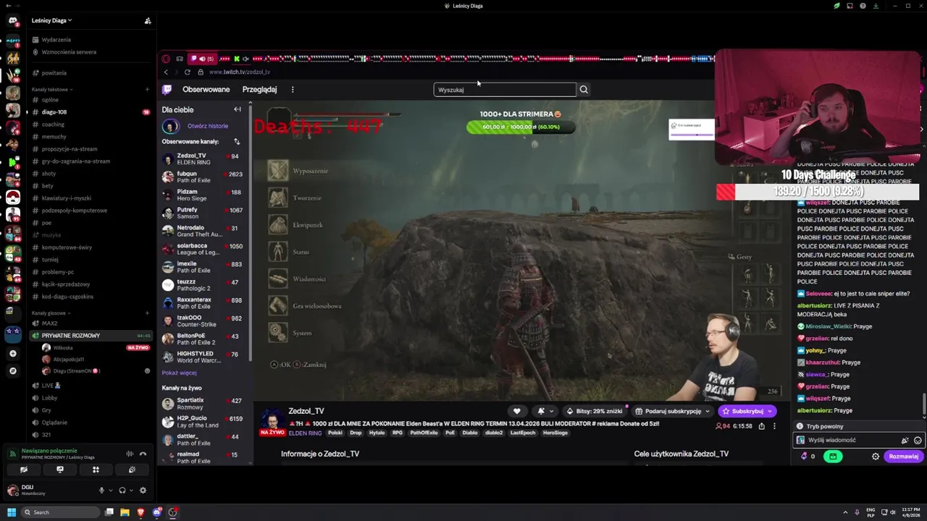Click the 10 Days Challenge progress bar
This screenshot has height=521, width=927.
coord(818,192)
